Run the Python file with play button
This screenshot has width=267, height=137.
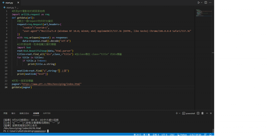(x=198, y=3)
